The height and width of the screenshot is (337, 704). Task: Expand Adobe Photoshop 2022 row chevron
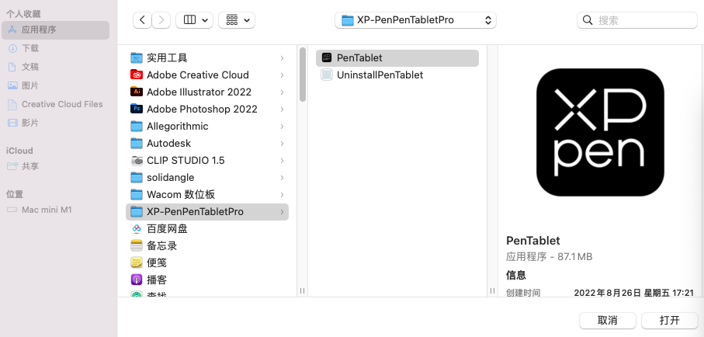click(282, 109)
